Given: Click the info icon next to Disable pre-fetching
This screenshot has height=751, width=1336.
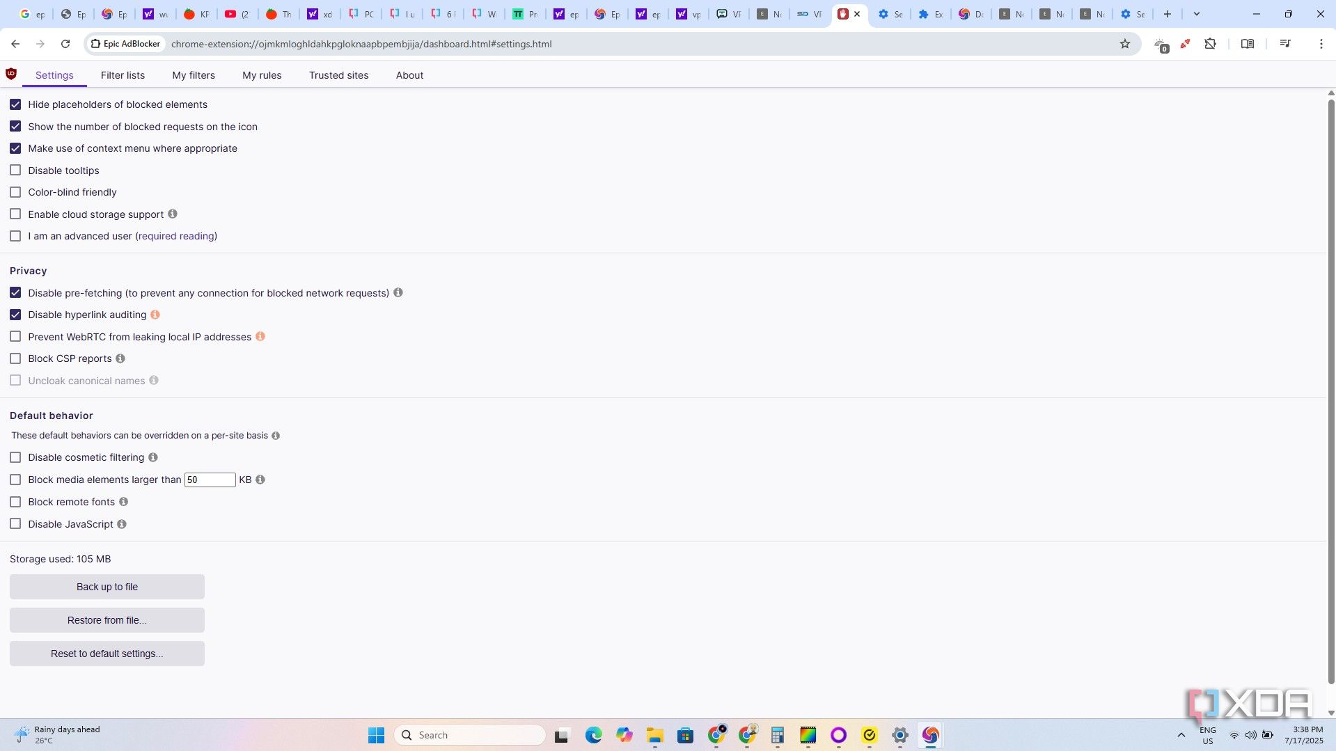Looking at the screenshot, I should 398,292.
